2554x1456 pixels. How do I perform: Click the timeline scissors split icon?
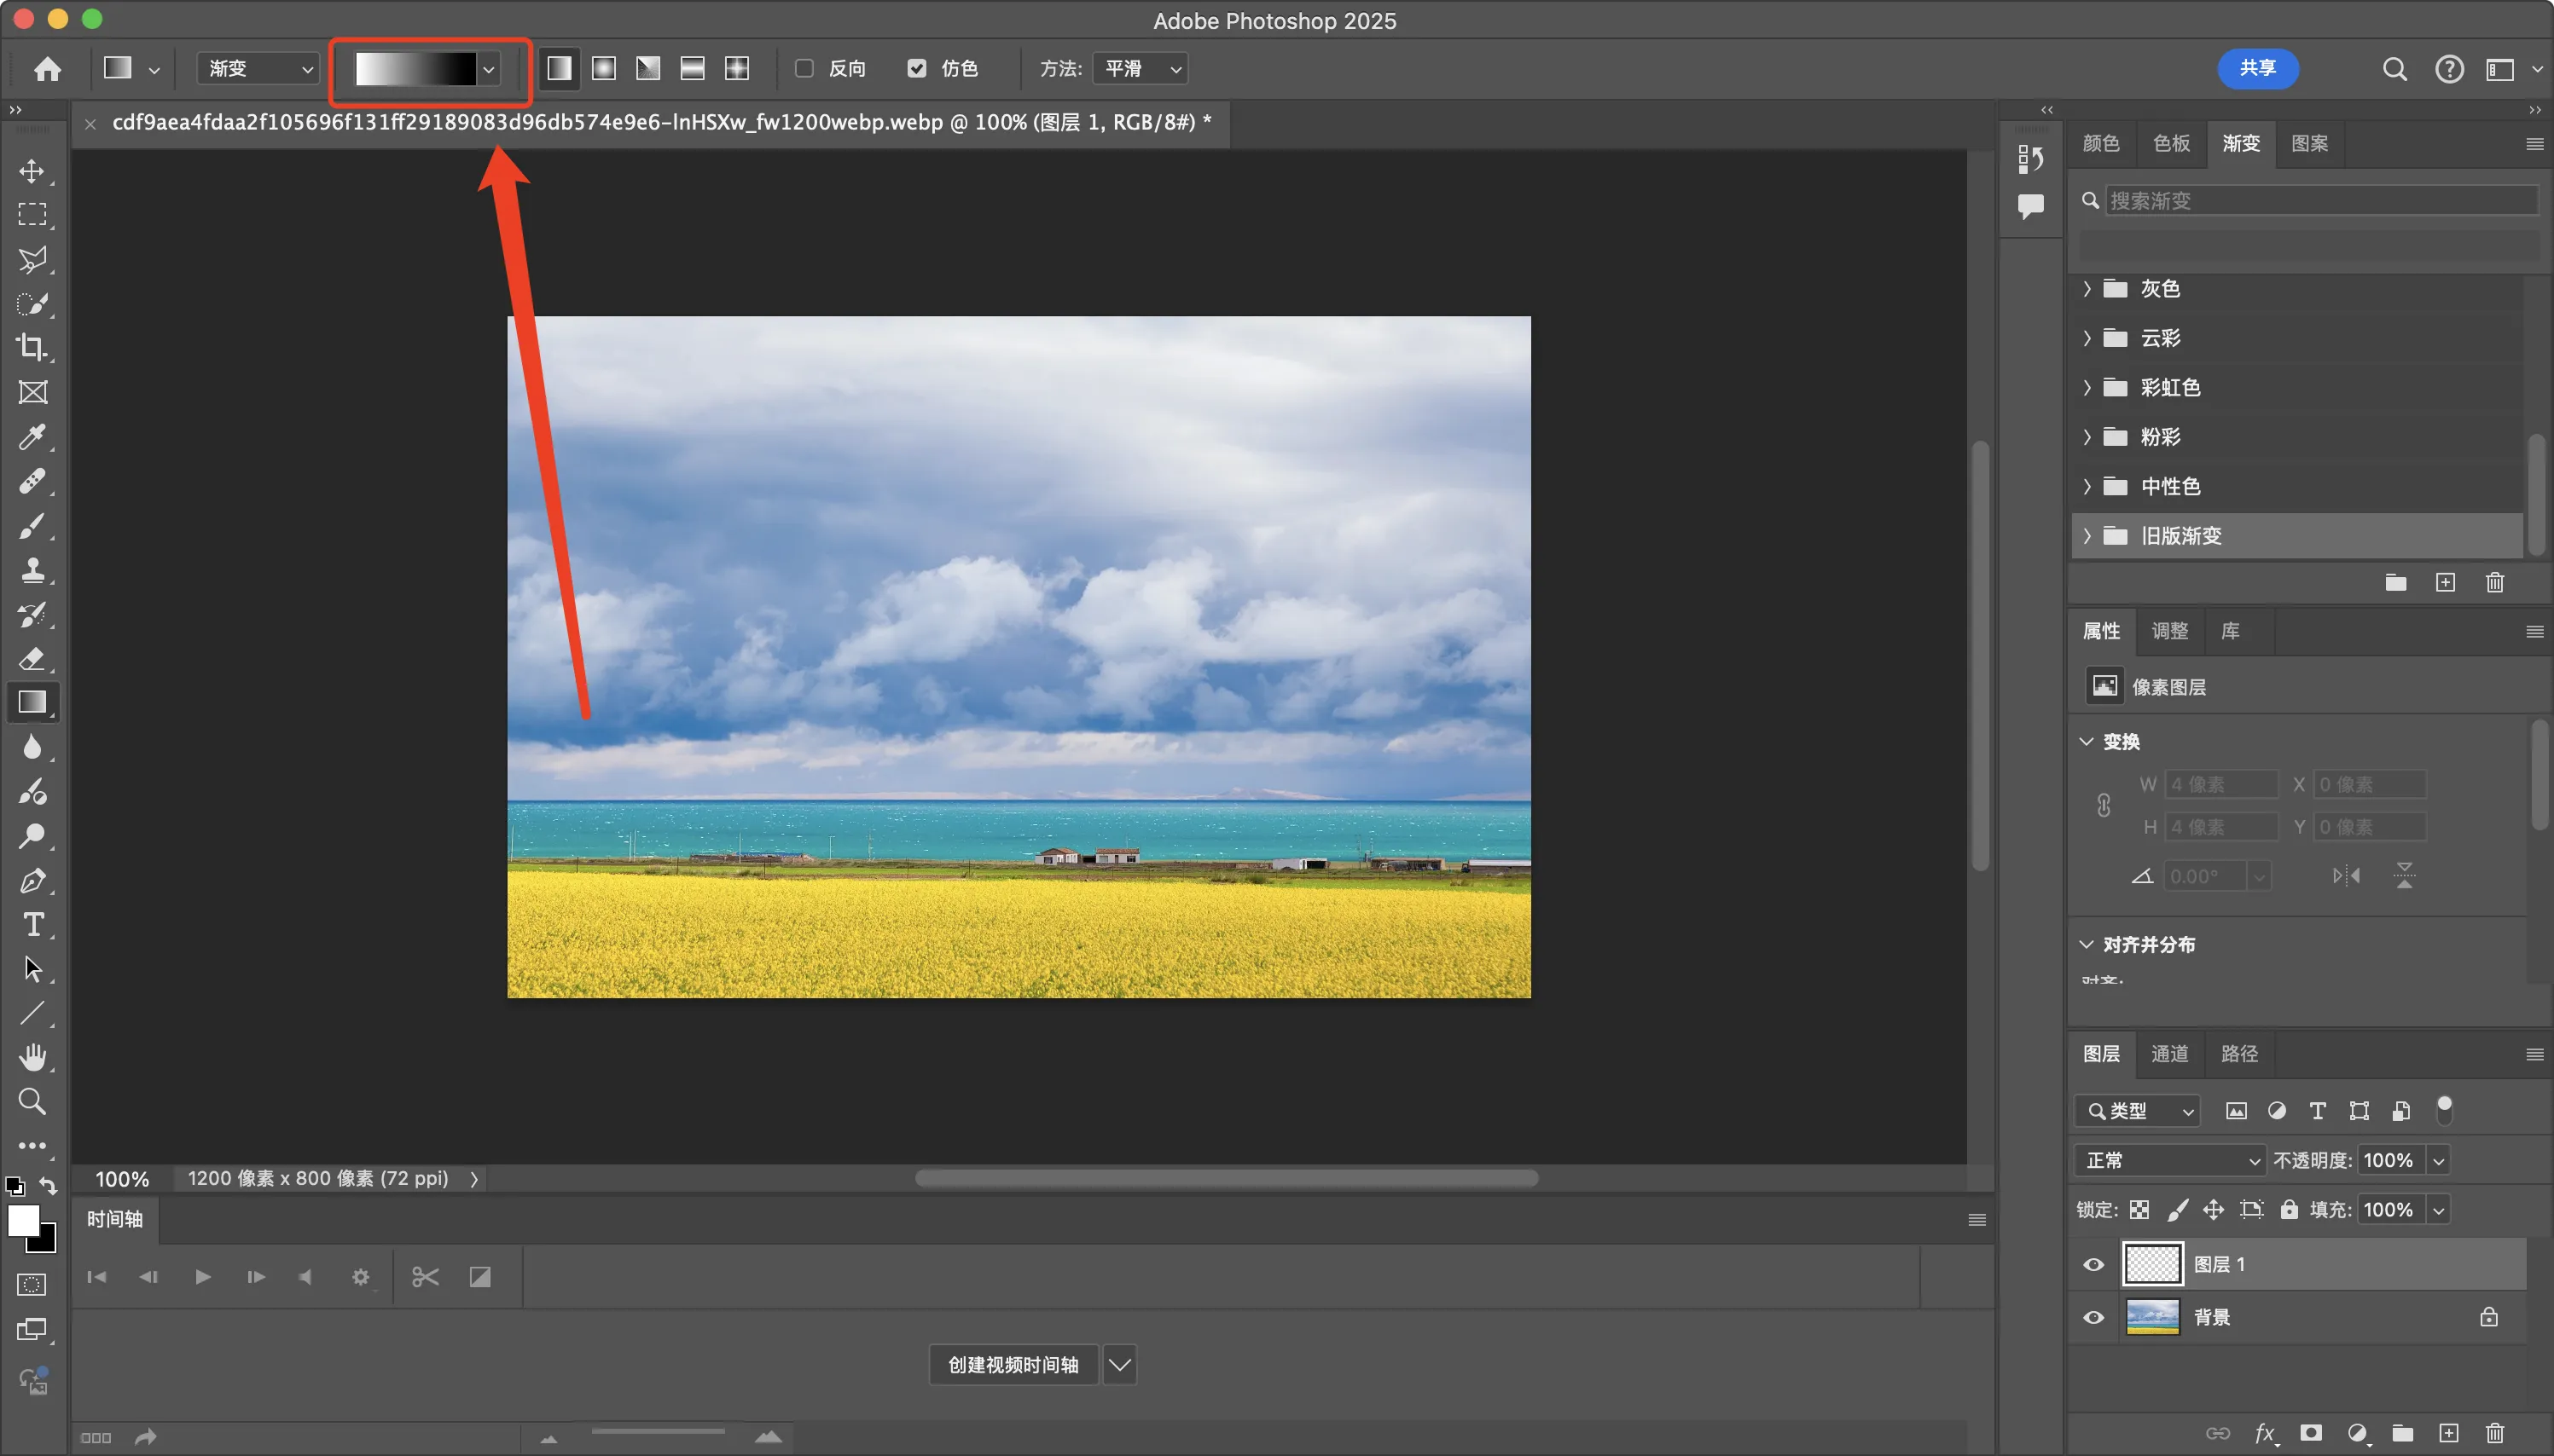[x=425, y=1277]
